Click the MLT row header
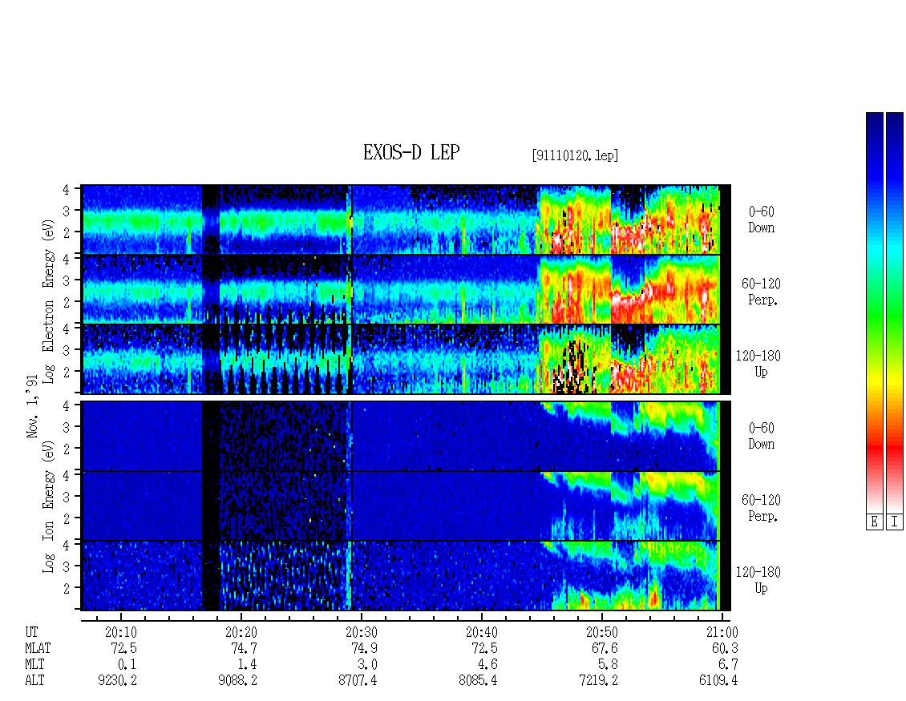The width and height of the screenshot is (906, 701). (x=34, y=665)
